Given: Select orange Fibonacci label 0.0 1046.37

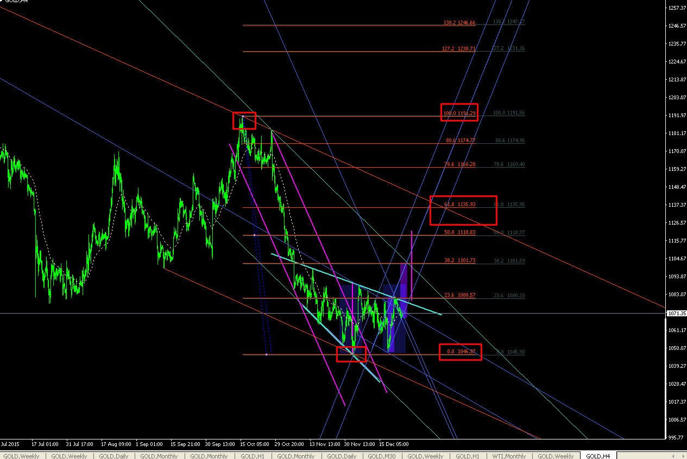Looking at the screenshot, I should click(x=462, y=352).
